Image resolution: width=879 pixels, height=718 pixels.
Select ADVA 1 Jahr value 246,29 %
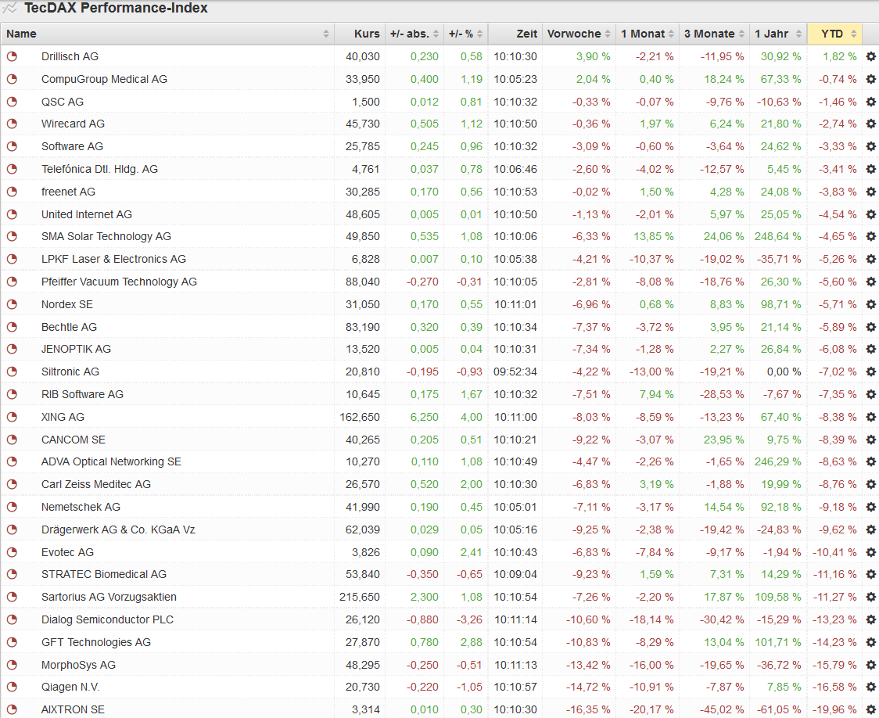(x=777, y=462)
